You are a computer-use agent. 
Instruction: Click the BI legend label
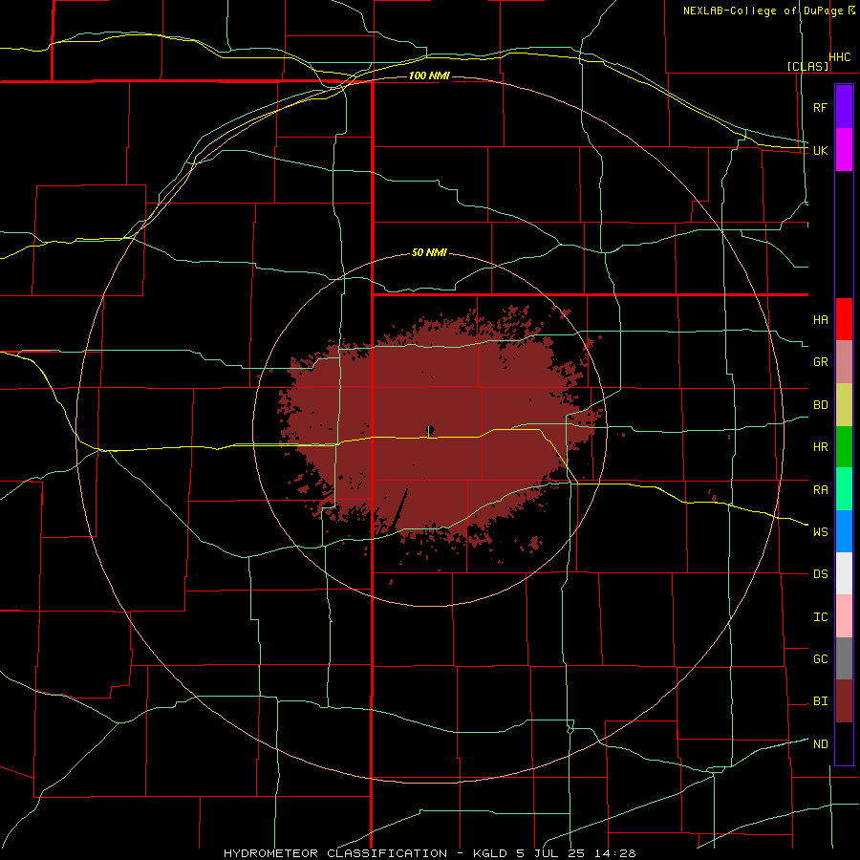(x=820, y=701)
